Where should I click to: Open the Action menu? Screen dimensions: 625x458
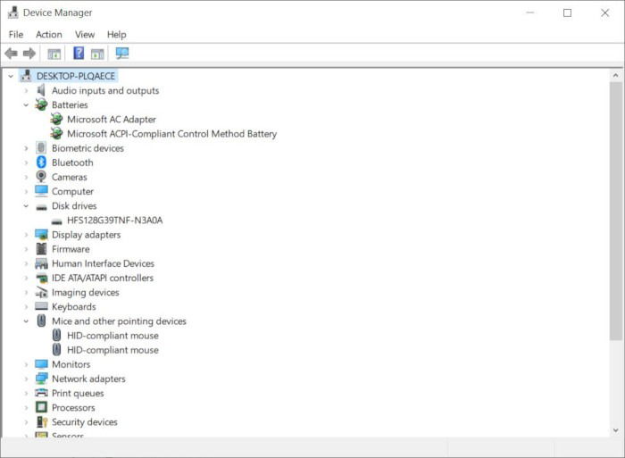click(48, 35)
